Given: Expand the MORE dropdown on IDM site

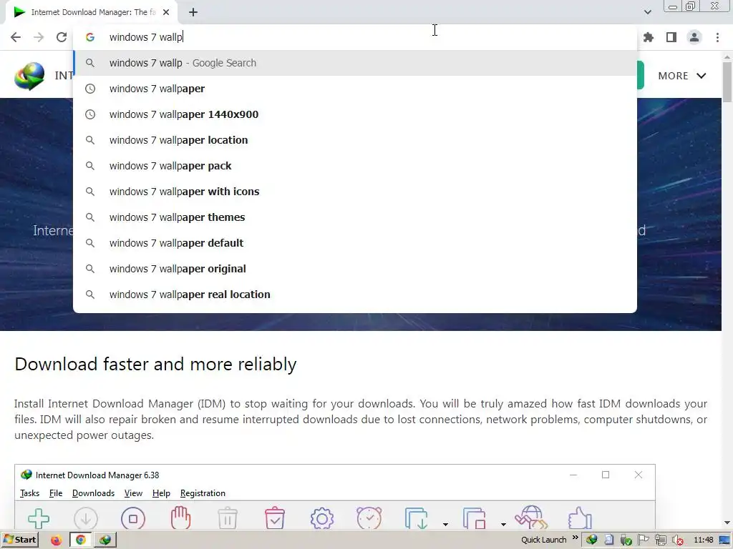Looking at the screenshot, I should point(682,76).
